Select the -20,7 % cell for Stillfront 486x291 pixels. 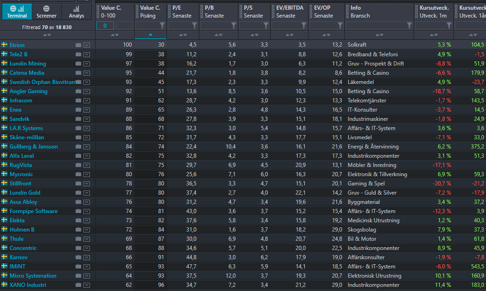click(x=442, y=184)
